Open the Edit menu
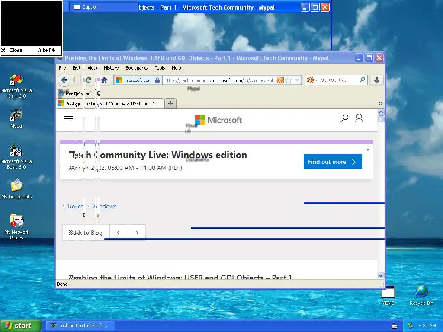 coord(76,68)
